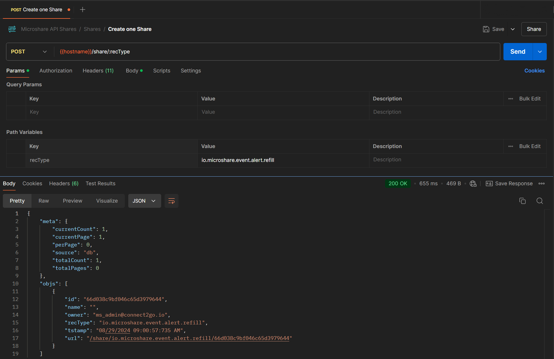The image size is (554, 359).
Task: Open the Settings tab
Action: (x=191, y=71)
